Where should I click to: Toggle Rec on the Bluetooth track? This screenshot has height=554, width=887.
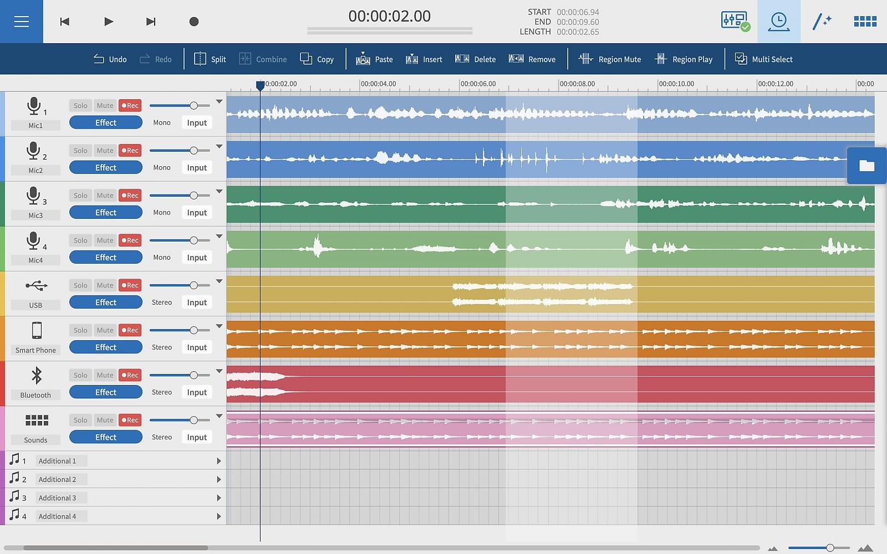(x=130, y=375)
